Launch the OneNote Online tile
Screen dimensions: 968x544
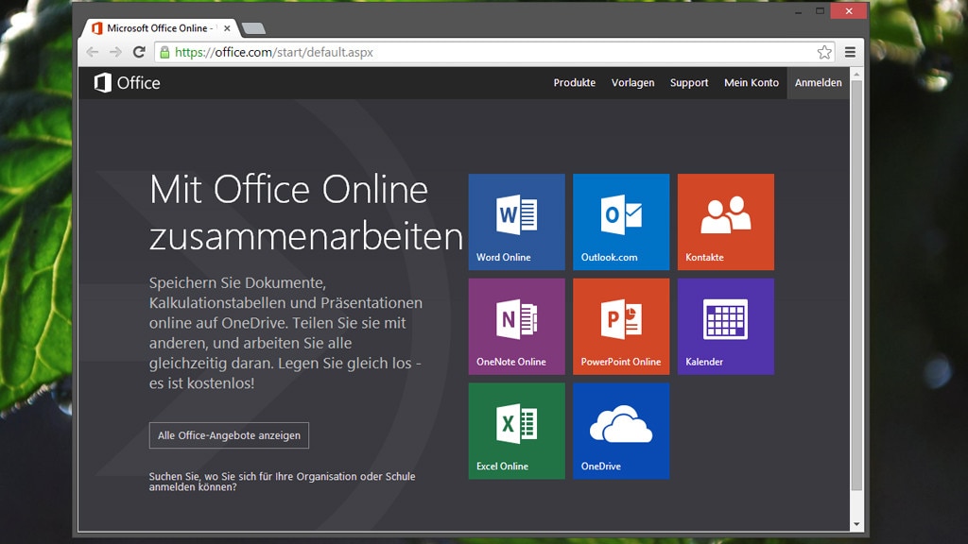coord(516,326)
